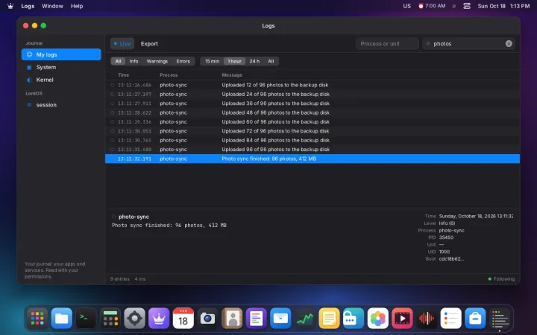The image size is (537, 335).
Task: Set time range to 1 hour
Action: (x=235, y=61)
